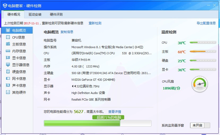The image size is (220, 135).
Task: Open the 网卡信息 section
Action: click(17, 78)
